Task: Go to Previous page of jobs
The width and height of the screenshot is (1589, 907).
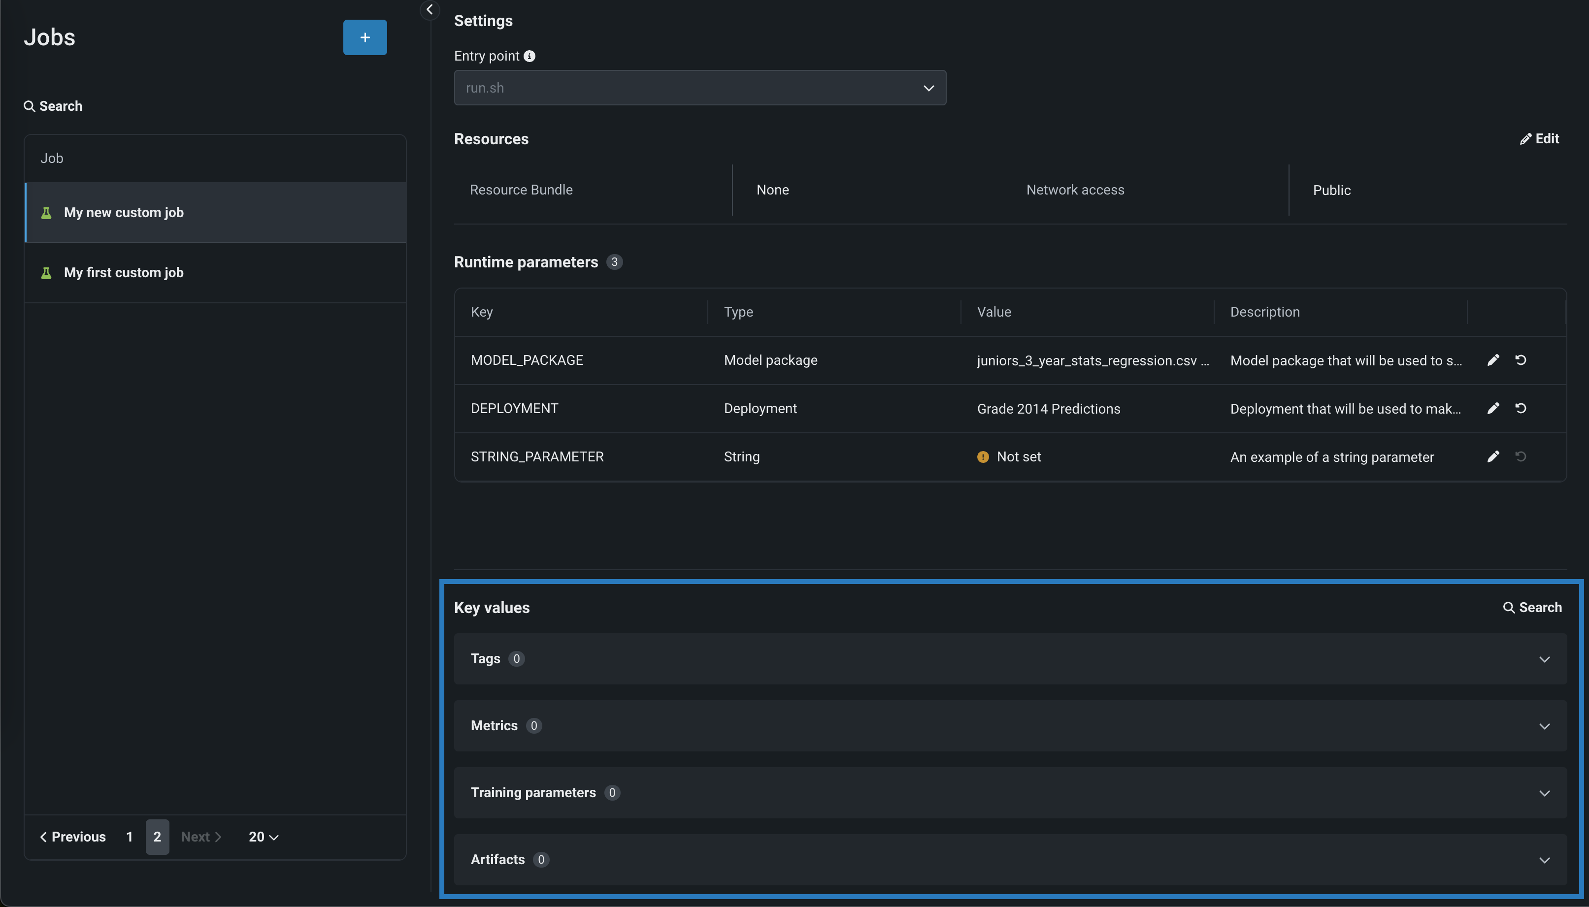Action: [x=73, y=837]
